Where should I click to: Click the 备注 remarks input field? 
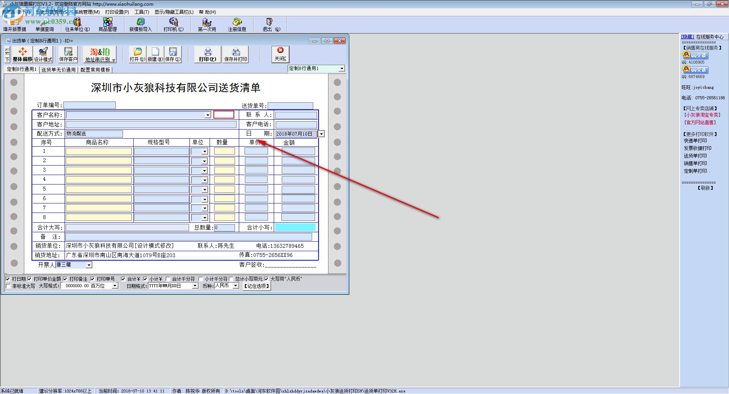click(x=189, y=237)
